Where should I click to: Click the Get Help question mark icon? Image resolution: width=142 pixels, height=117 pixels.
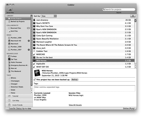click(x=9, y=101)
